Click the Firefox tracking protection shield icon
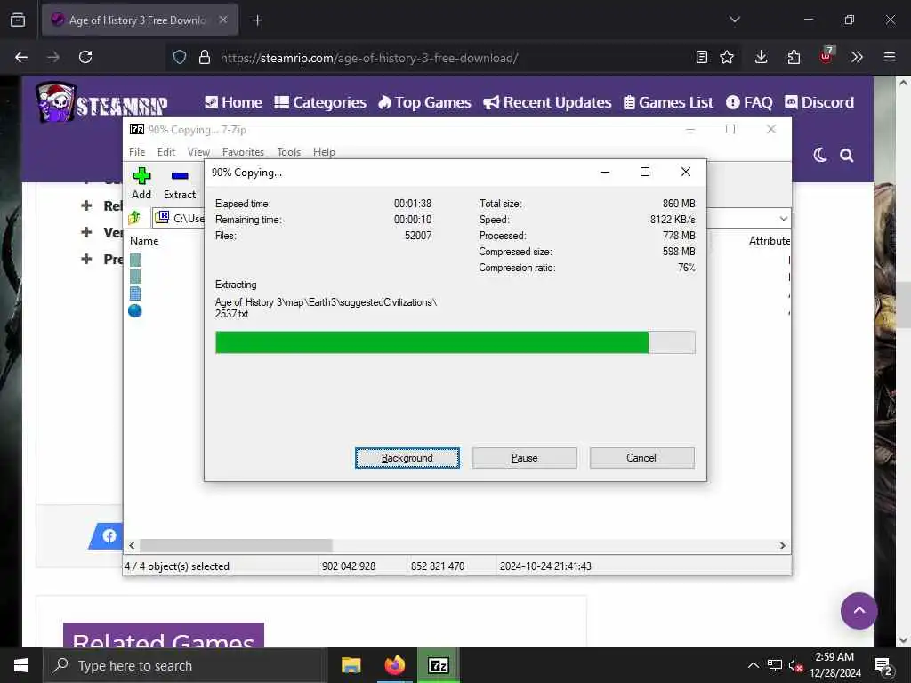The height and width of the screenshot is (683, 911). click(180, 57)
